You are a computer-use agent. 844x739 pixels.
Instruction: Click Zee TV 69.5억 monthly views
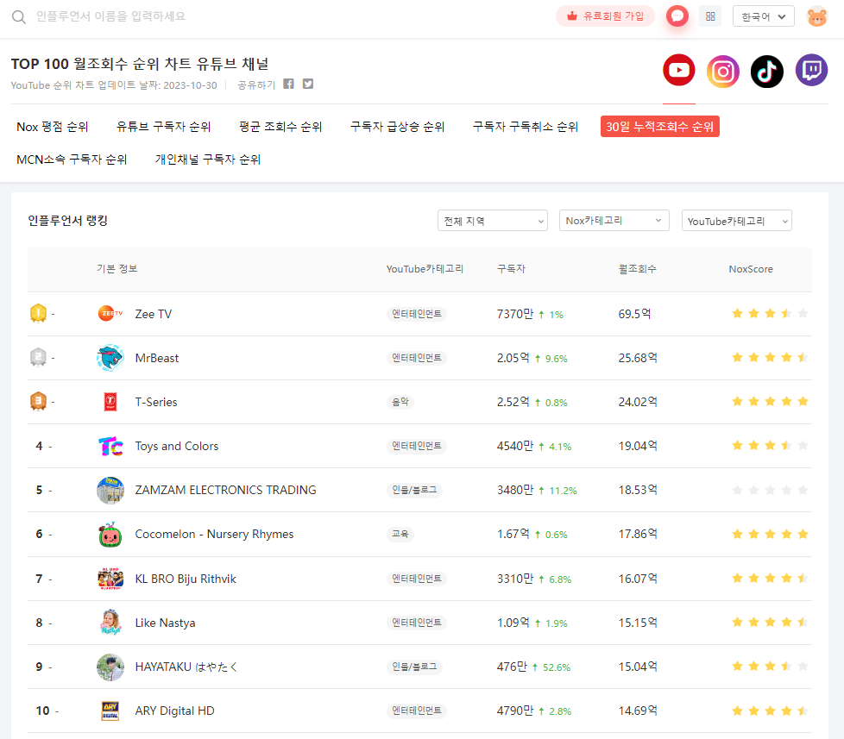tap(634, 314)
